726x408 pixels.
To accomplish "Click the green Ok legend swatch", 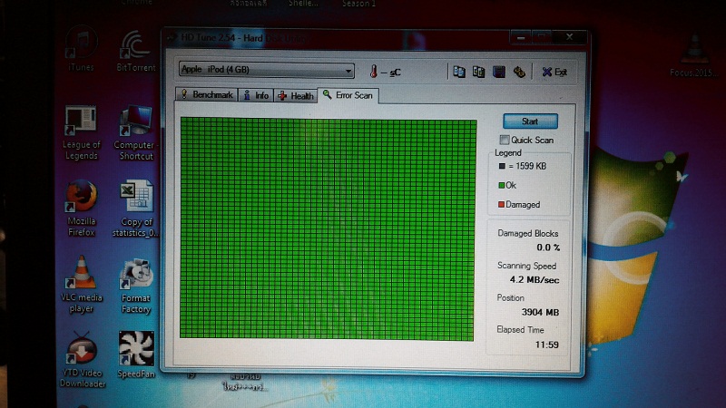I will tap(502, 186).
